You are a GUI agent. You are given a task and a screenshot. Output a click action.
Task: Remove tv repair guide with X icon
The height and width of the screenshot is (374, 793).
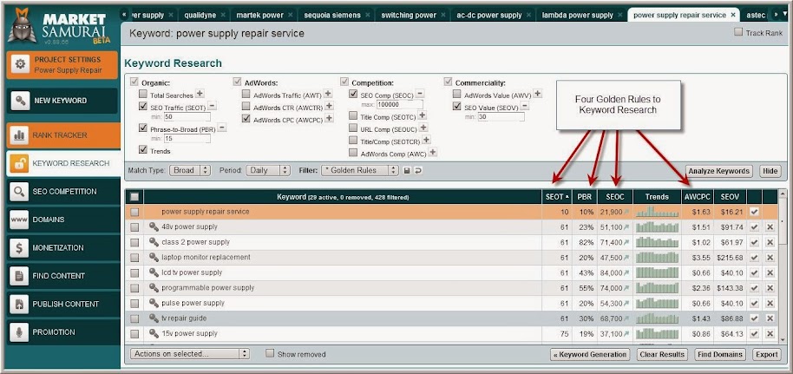(x=770, y=318)
